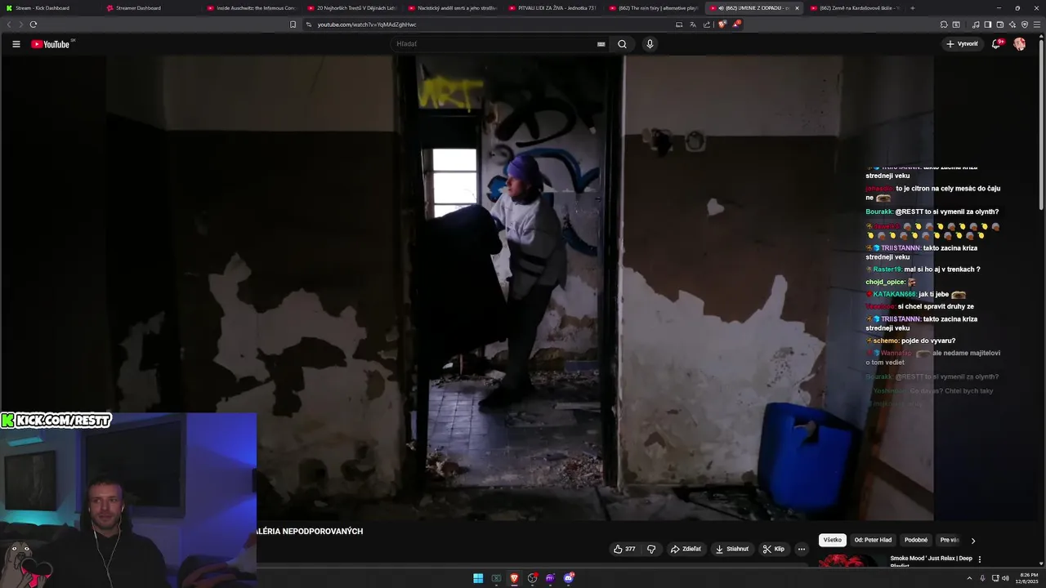Switch to Streamer Dashboard tab
Screen dimensions: 1046x588
tap(150, 8)
